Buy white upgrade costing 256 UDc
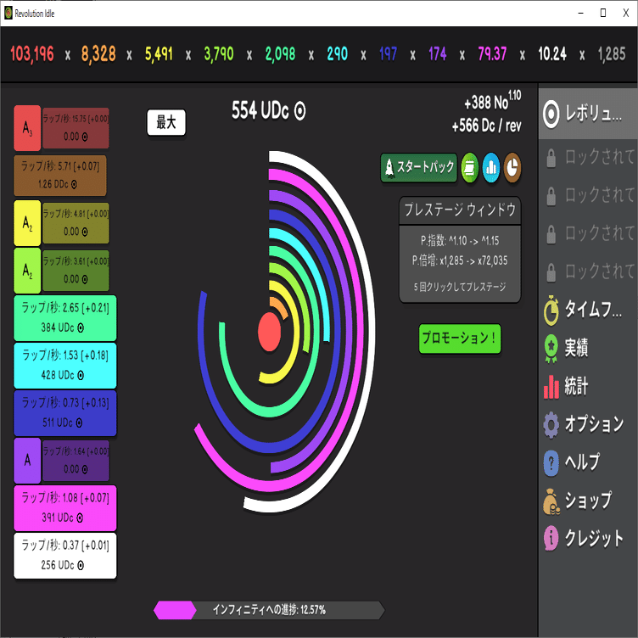This screenshot has width=638, height=638. (x=65, y=556)
